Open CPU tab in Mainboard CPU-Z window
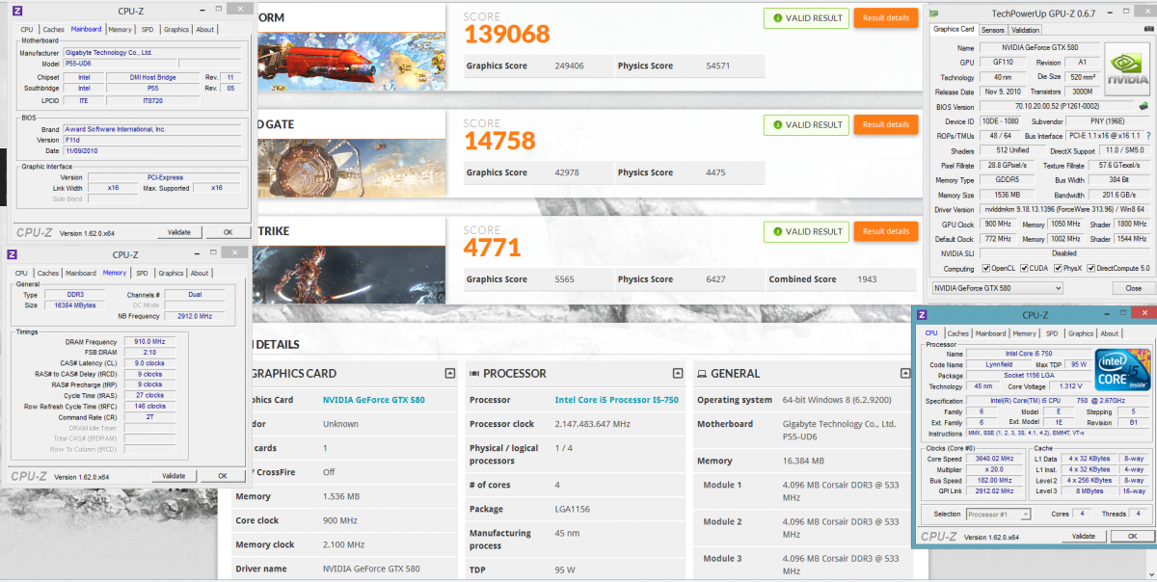Screen dimensions: 1157x582 point(27,30)
